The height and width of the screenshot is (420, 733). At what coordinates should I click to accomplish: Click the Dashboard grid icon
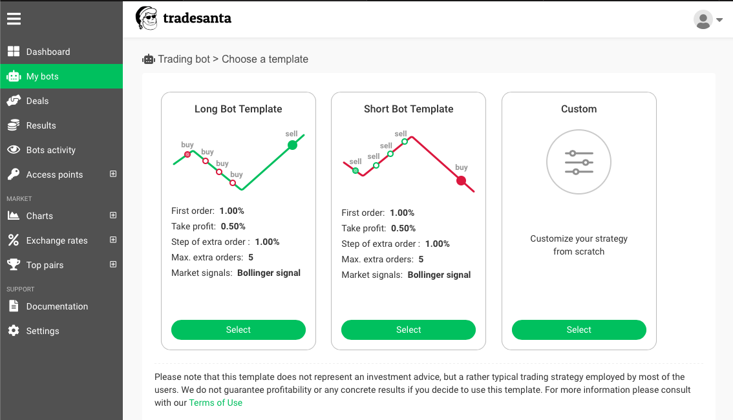pos(14,52)
